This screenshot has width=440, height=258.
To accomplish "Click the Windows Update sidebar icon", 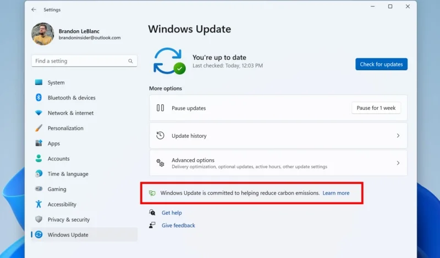I will 38,234.
